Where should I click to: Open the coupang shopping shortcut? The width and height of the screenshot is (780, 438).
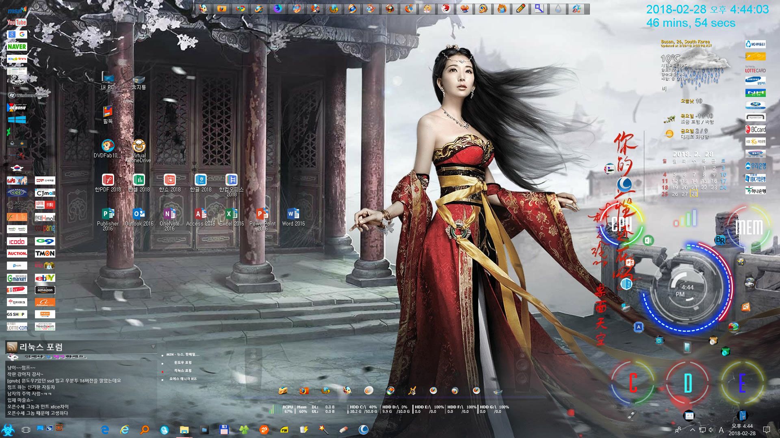45,229
